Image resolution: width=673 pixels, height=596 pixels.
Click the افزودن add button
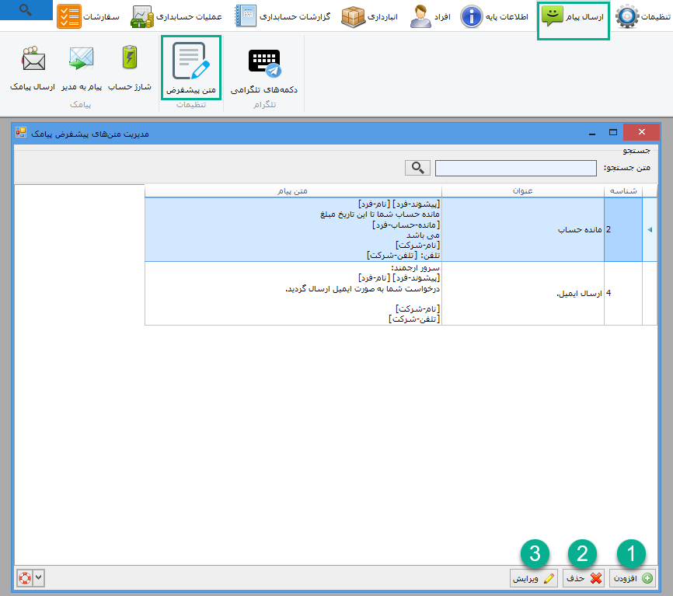(633, 578)
